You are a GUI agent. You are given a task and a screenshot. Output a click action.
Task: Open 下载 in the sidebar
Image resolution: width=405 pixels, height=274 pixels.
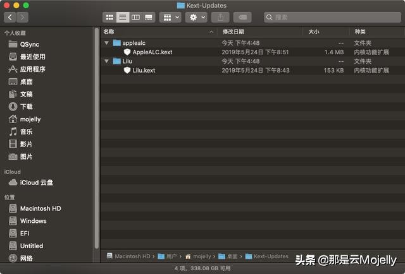point(21,107)
